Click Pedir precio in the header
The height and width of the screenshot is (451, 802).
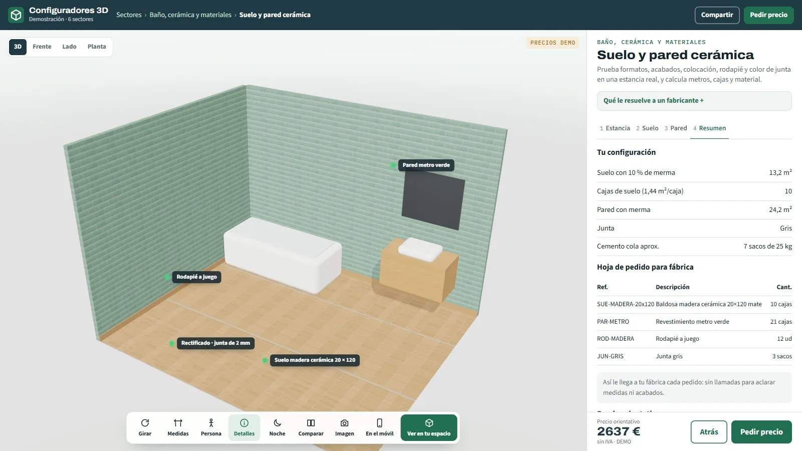(768, 15)
